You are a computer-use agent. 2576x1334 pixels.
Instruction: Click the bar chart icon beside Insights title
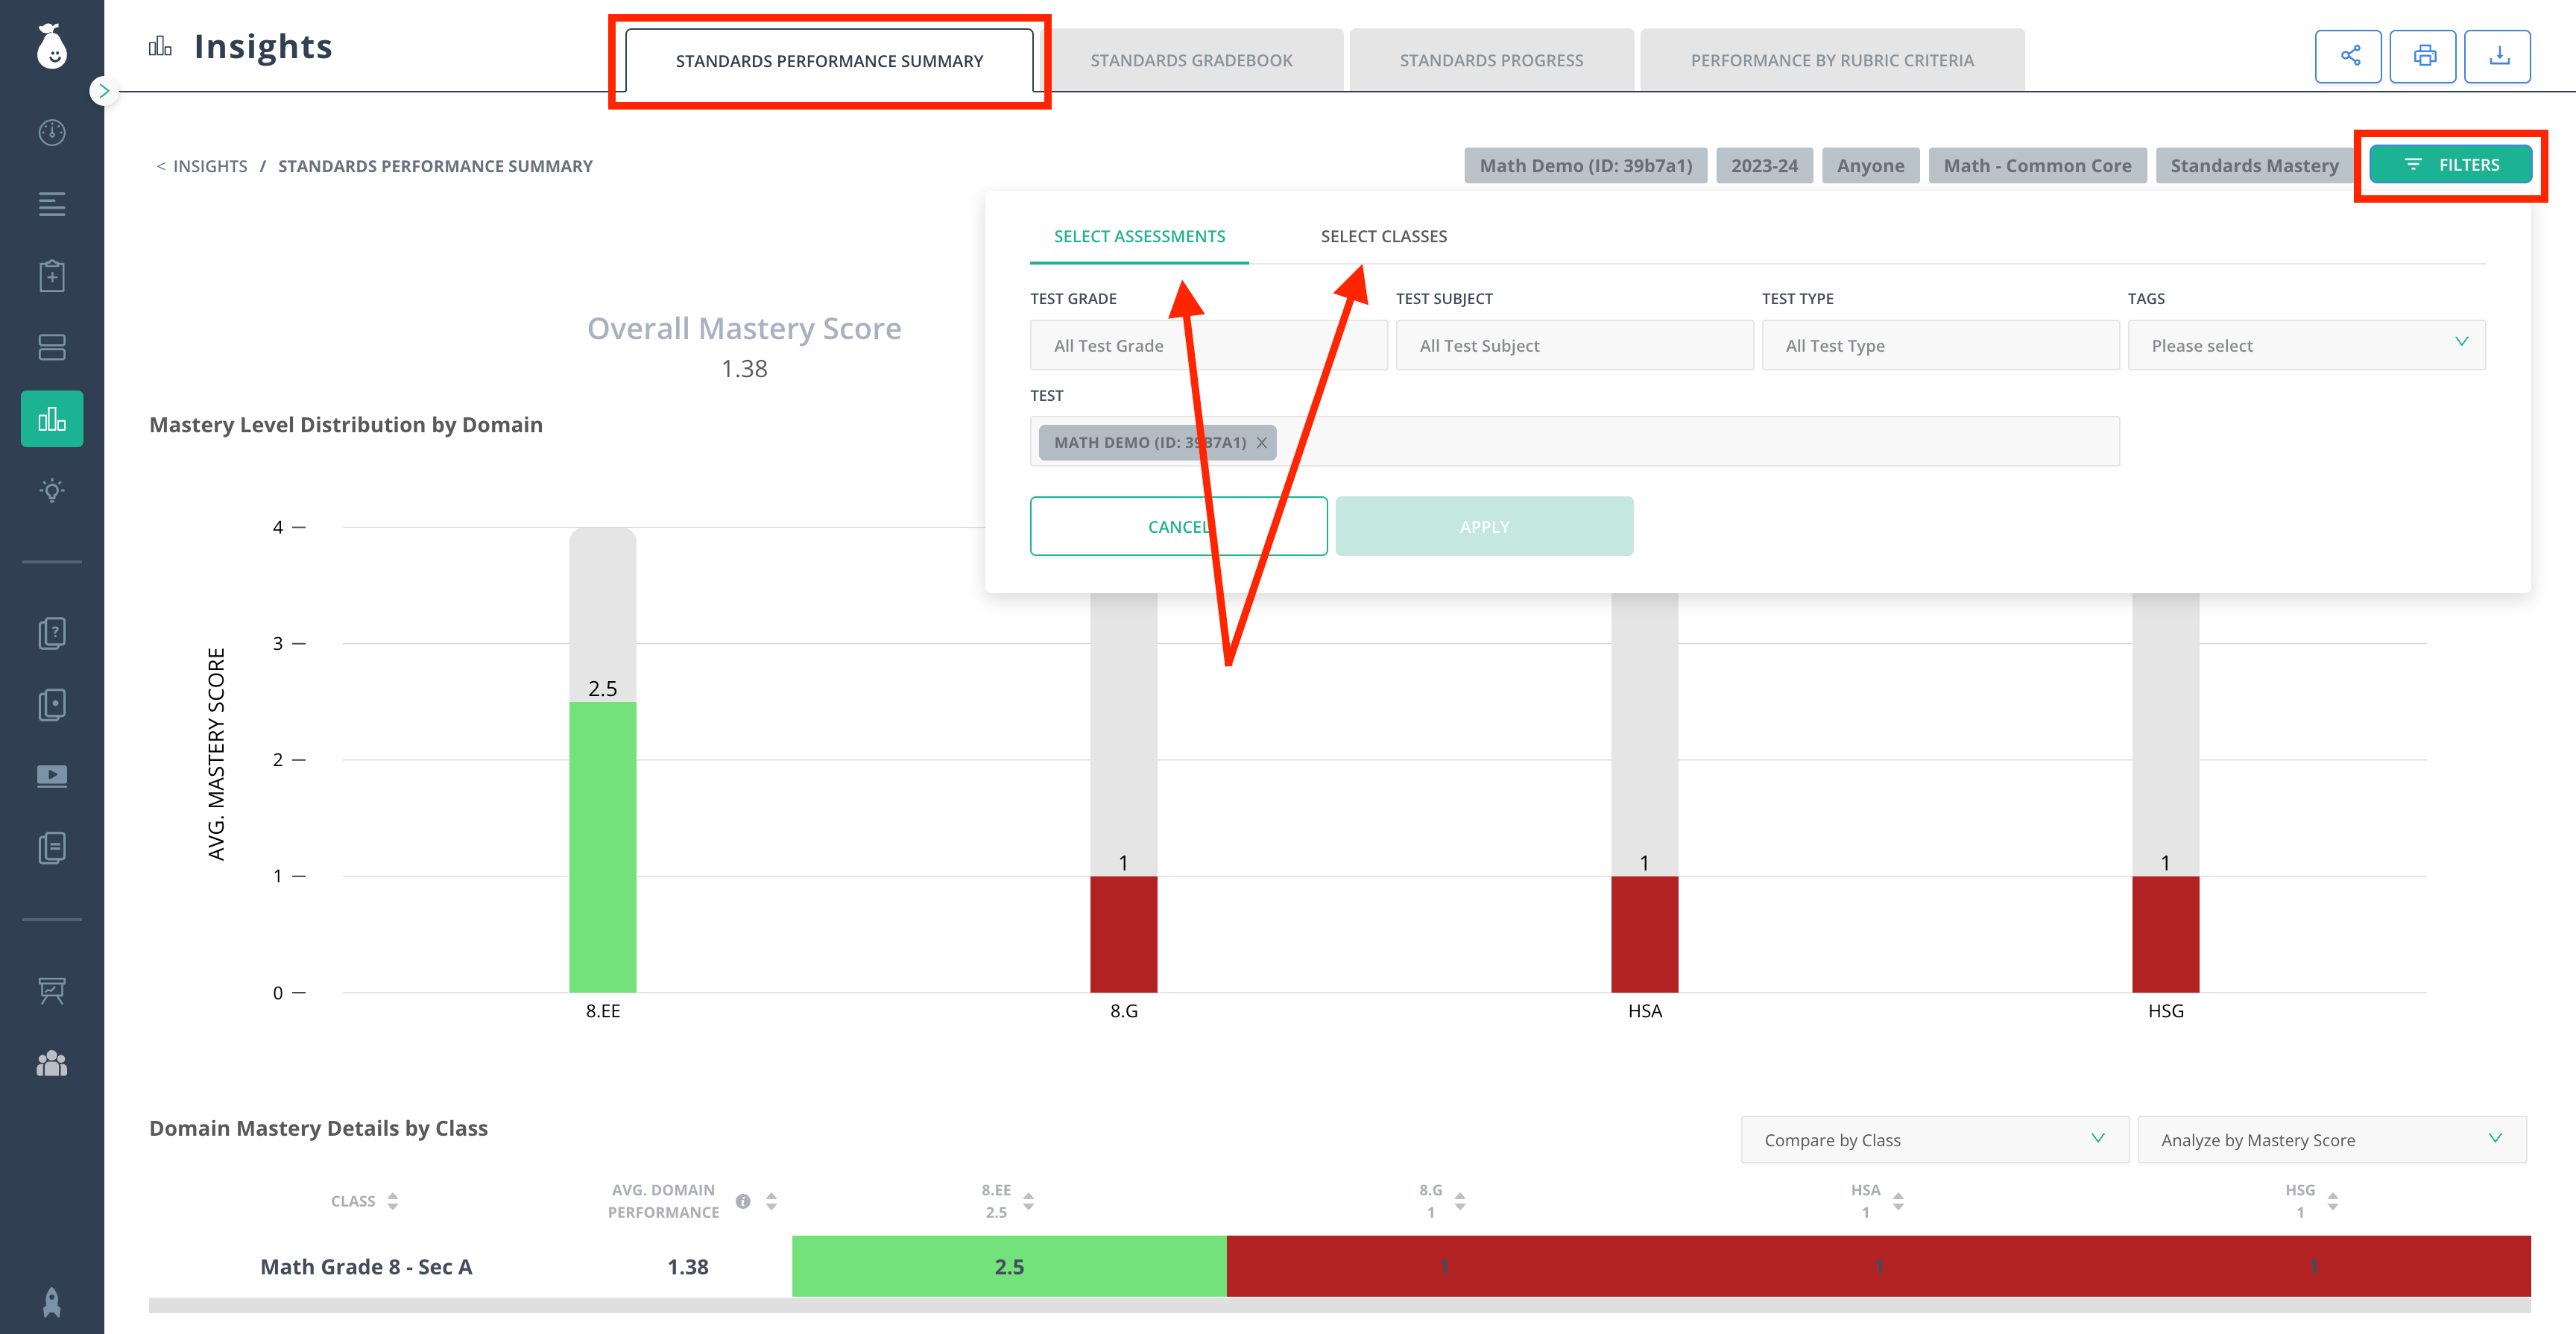[x=160, y=46]
